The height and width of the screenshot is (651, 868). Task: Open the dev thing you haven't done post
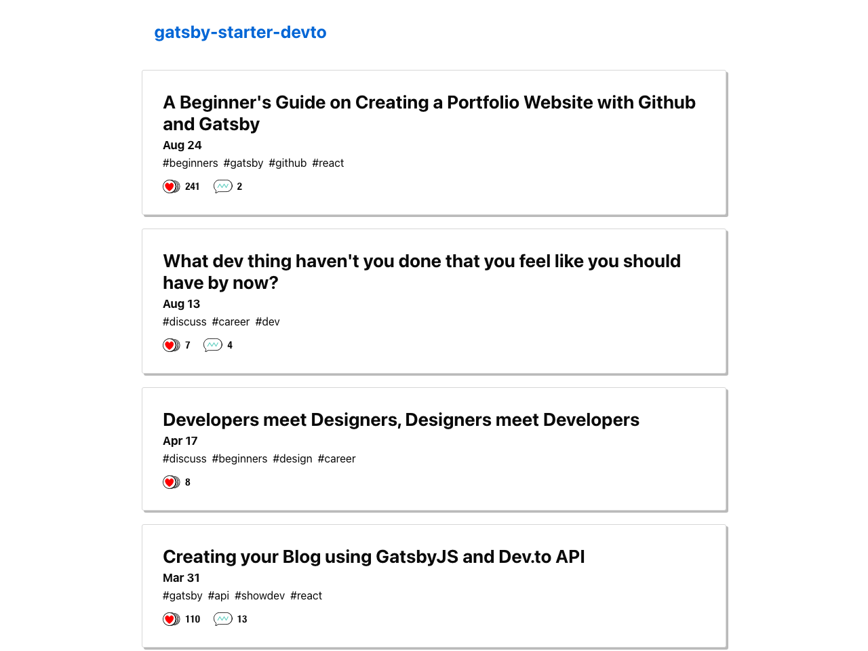click(x=421, y=271)
